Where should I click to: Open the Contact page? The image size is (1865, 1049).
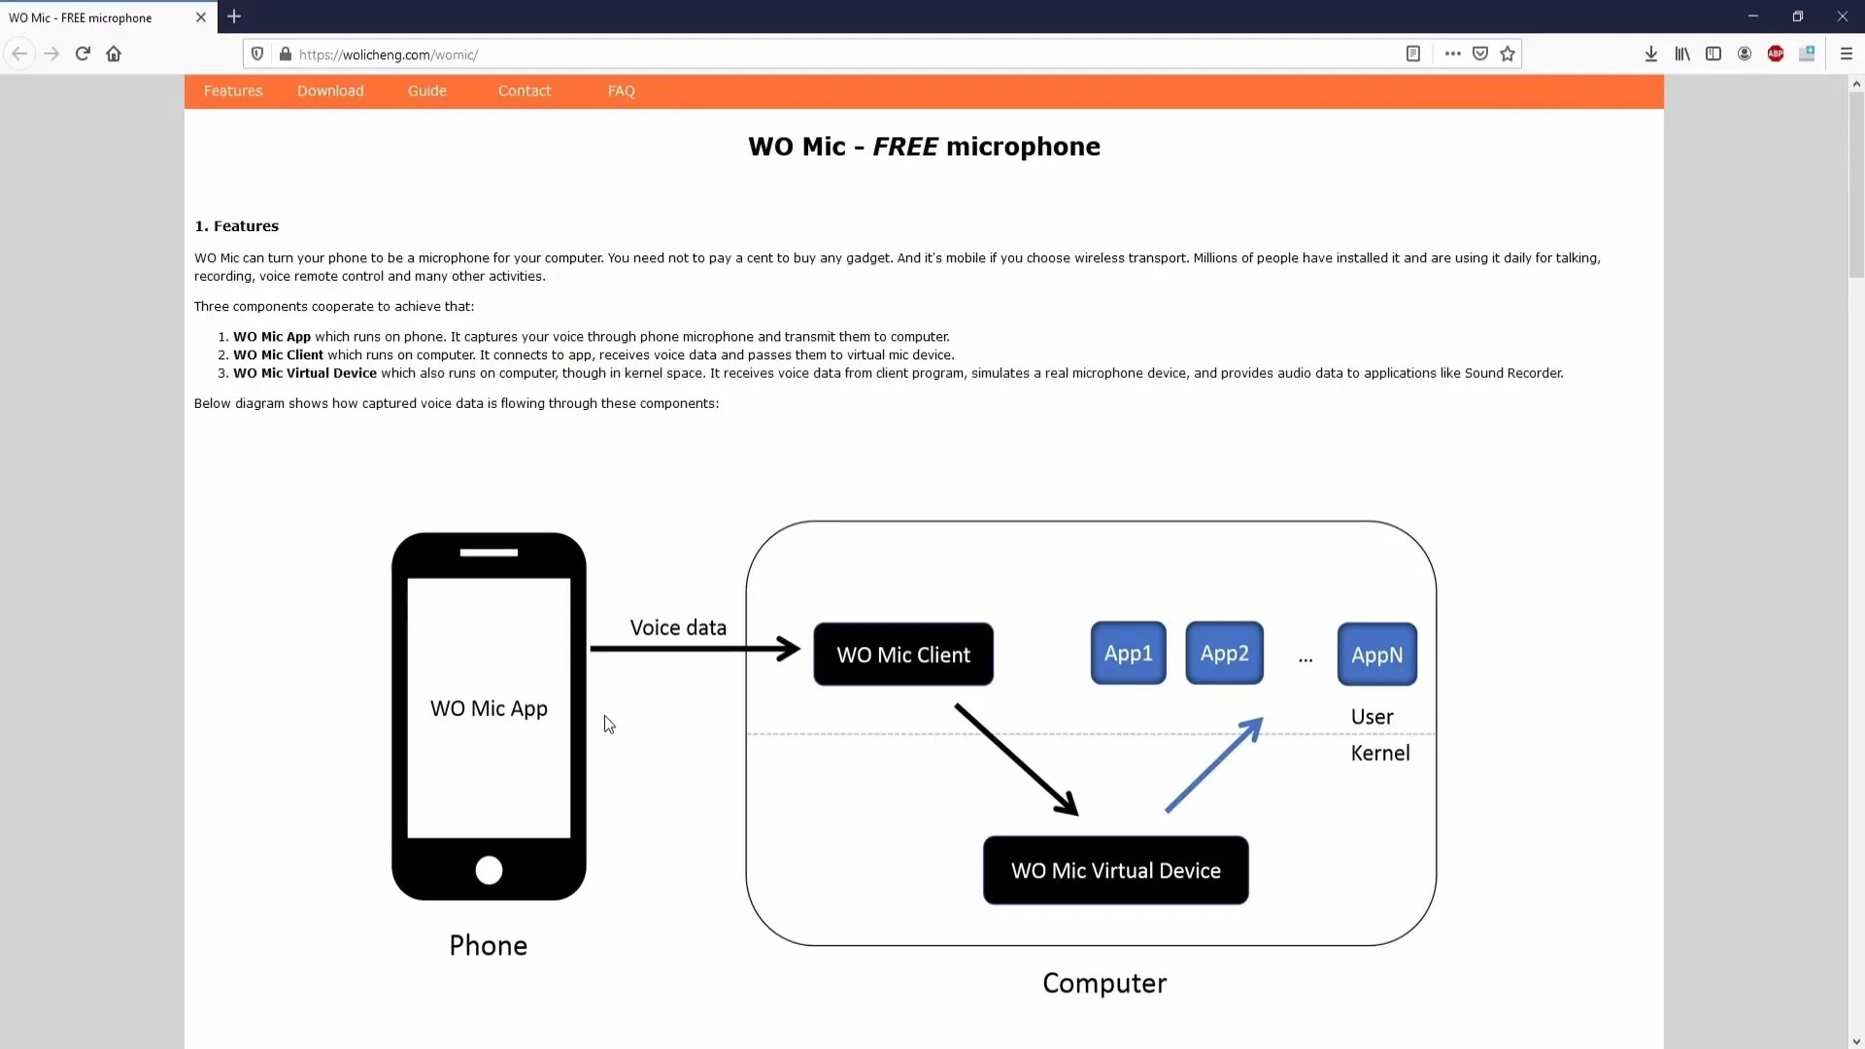[x=526, y=89]
